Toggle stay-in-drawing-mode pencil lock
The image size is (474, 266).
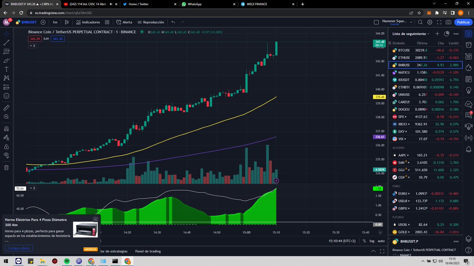(x=6, y=138)
